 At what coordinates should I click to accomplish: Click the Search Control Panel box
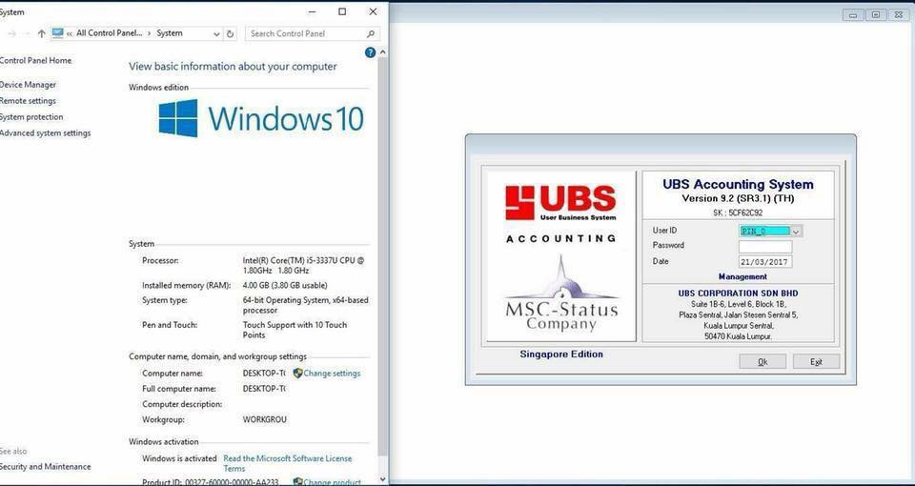(313, 34)
